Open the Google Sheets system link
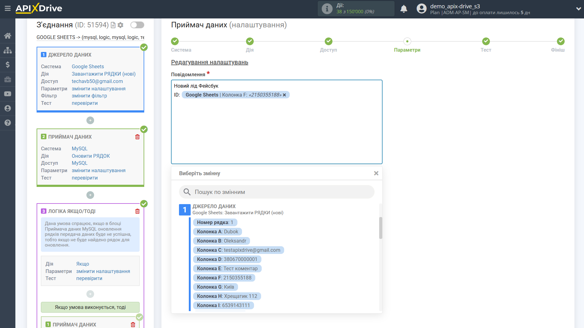This screenshot has width=584, height=328. [x=88, y=66]
